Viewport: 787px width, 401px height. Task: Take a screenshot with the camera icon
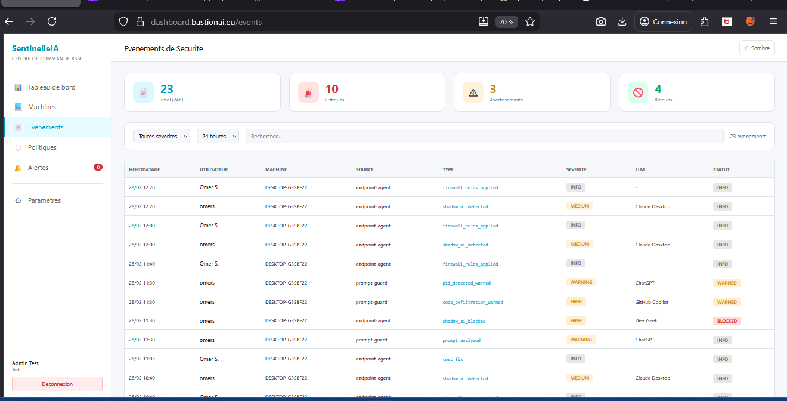pyautogui.click(x=600, y=21)
